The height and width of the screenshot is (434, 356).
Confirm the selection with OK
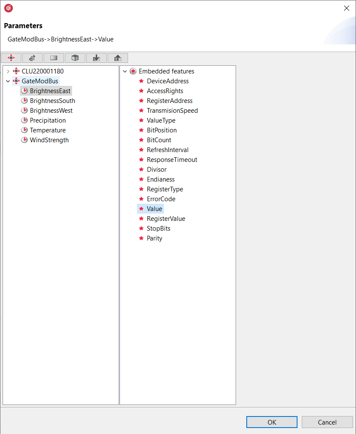pyautogui.click(x=272, y=422)
